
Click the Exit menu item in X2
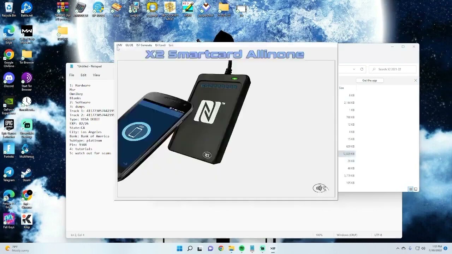[171, 45]
